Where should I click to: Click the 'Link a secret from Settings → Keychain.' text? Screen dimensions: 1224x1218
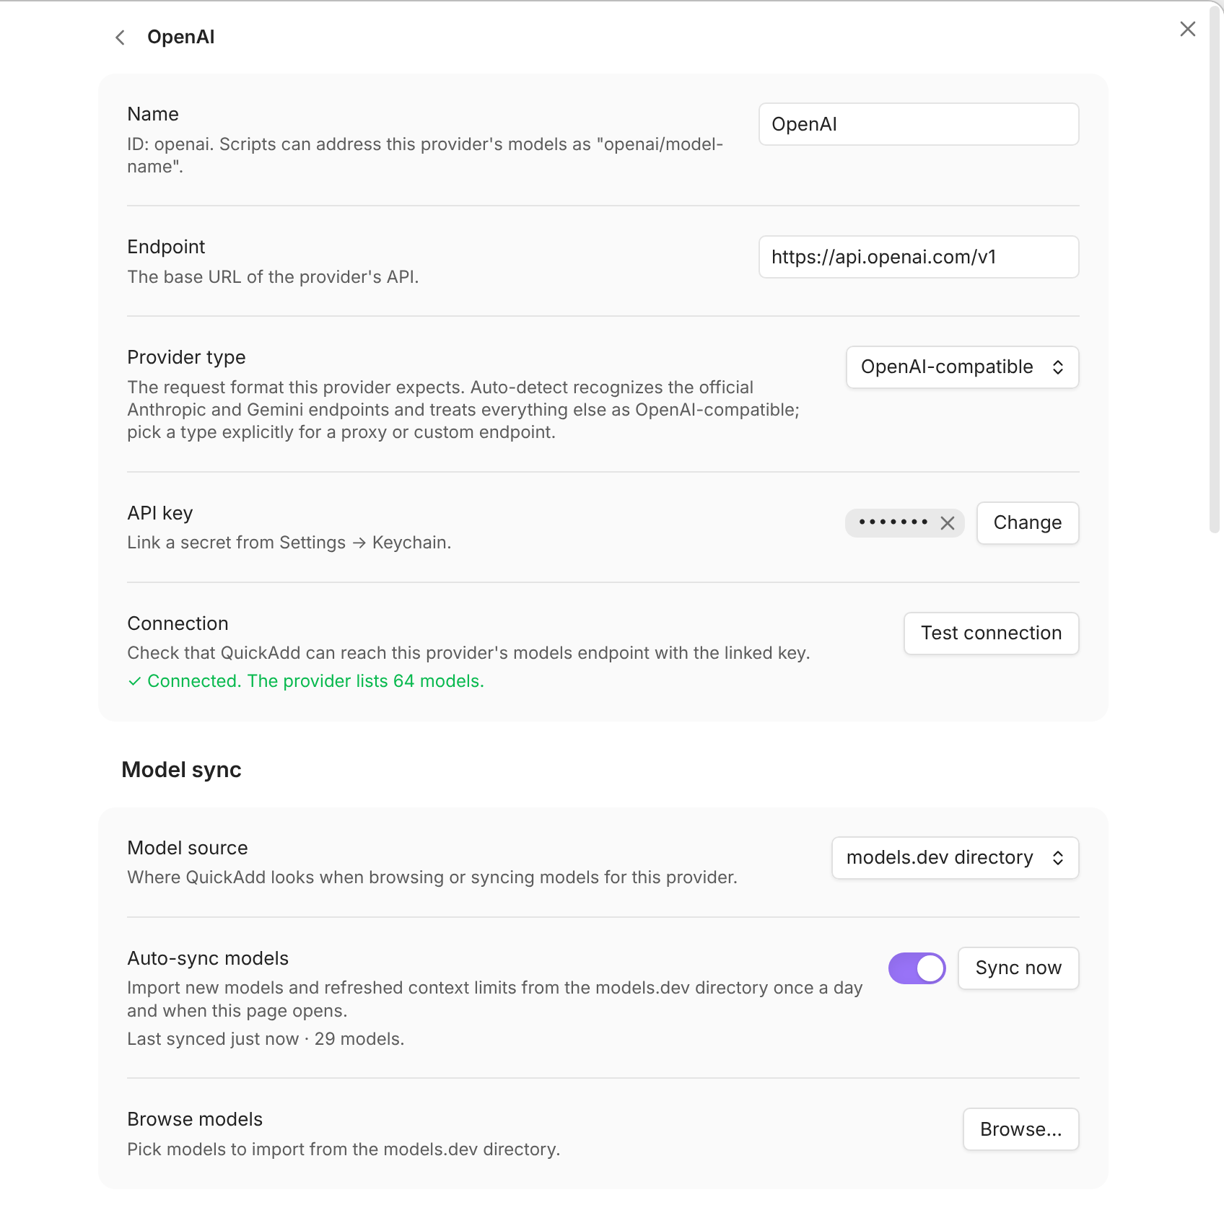[289, 543]
